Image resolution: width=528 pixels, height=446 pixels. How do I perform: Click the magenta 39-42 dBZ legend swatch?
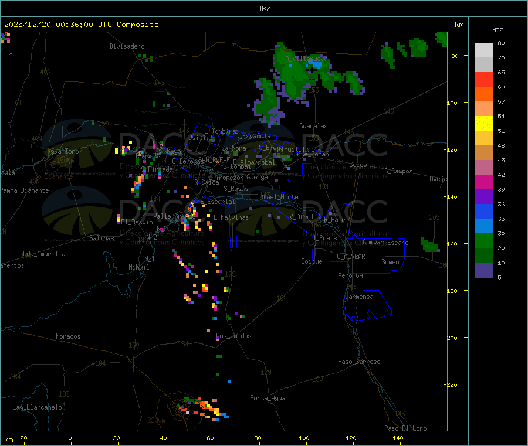click(x=483, y=182)
